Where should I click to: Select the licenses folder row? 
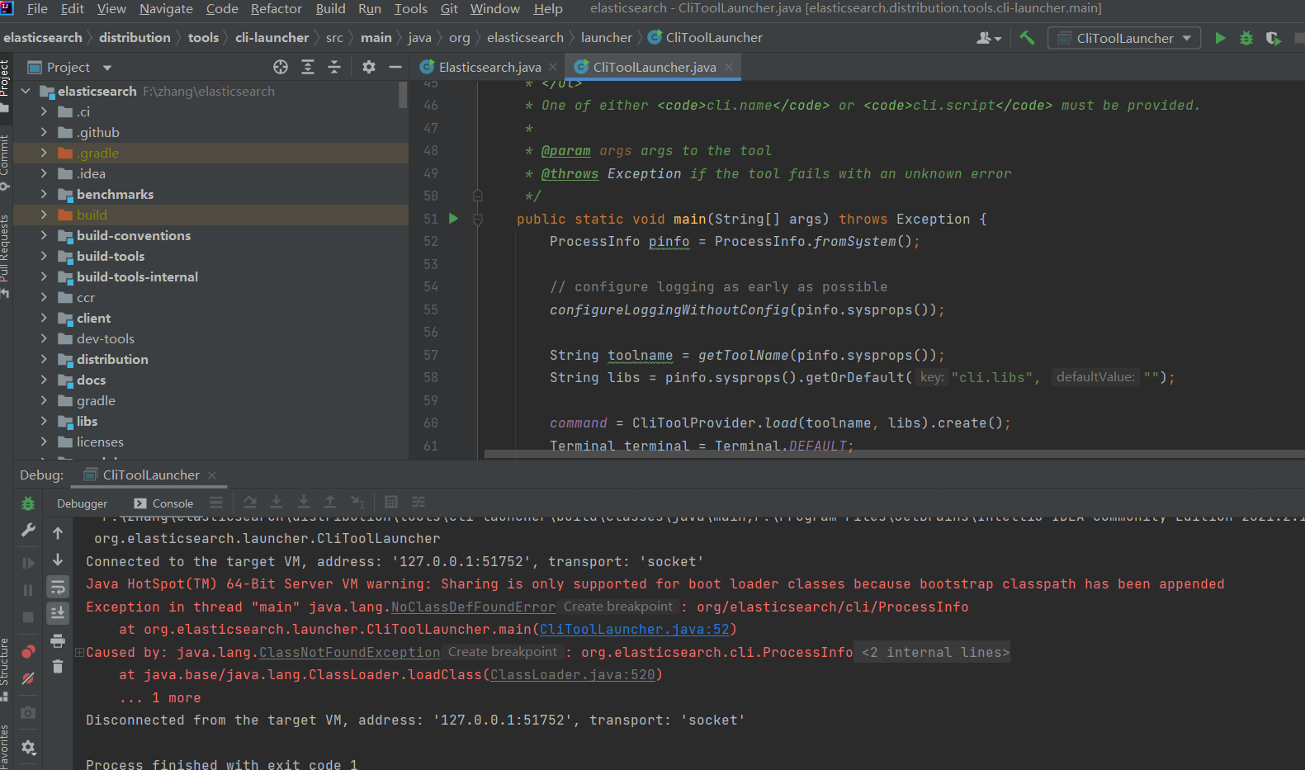(210, 442)
